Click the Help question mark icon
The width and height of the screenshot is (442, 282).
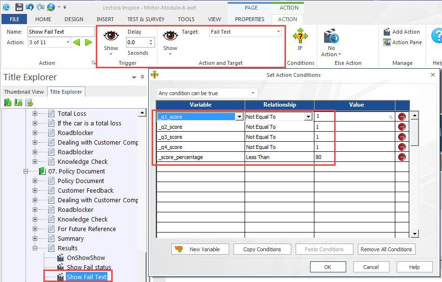[437, 36]
